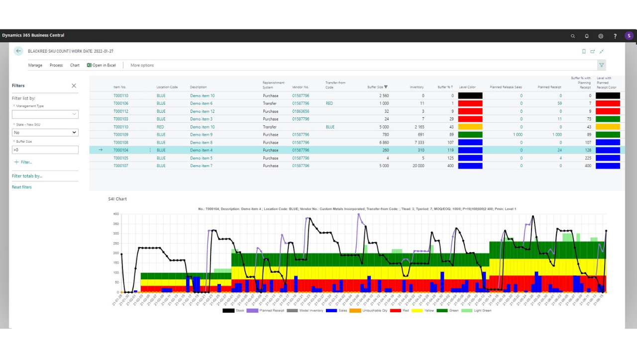Click the black Level Color swatch for Demo item 10
Viewport: 637px width, 358px height.
pyautogui.click(x=470, y=95)
